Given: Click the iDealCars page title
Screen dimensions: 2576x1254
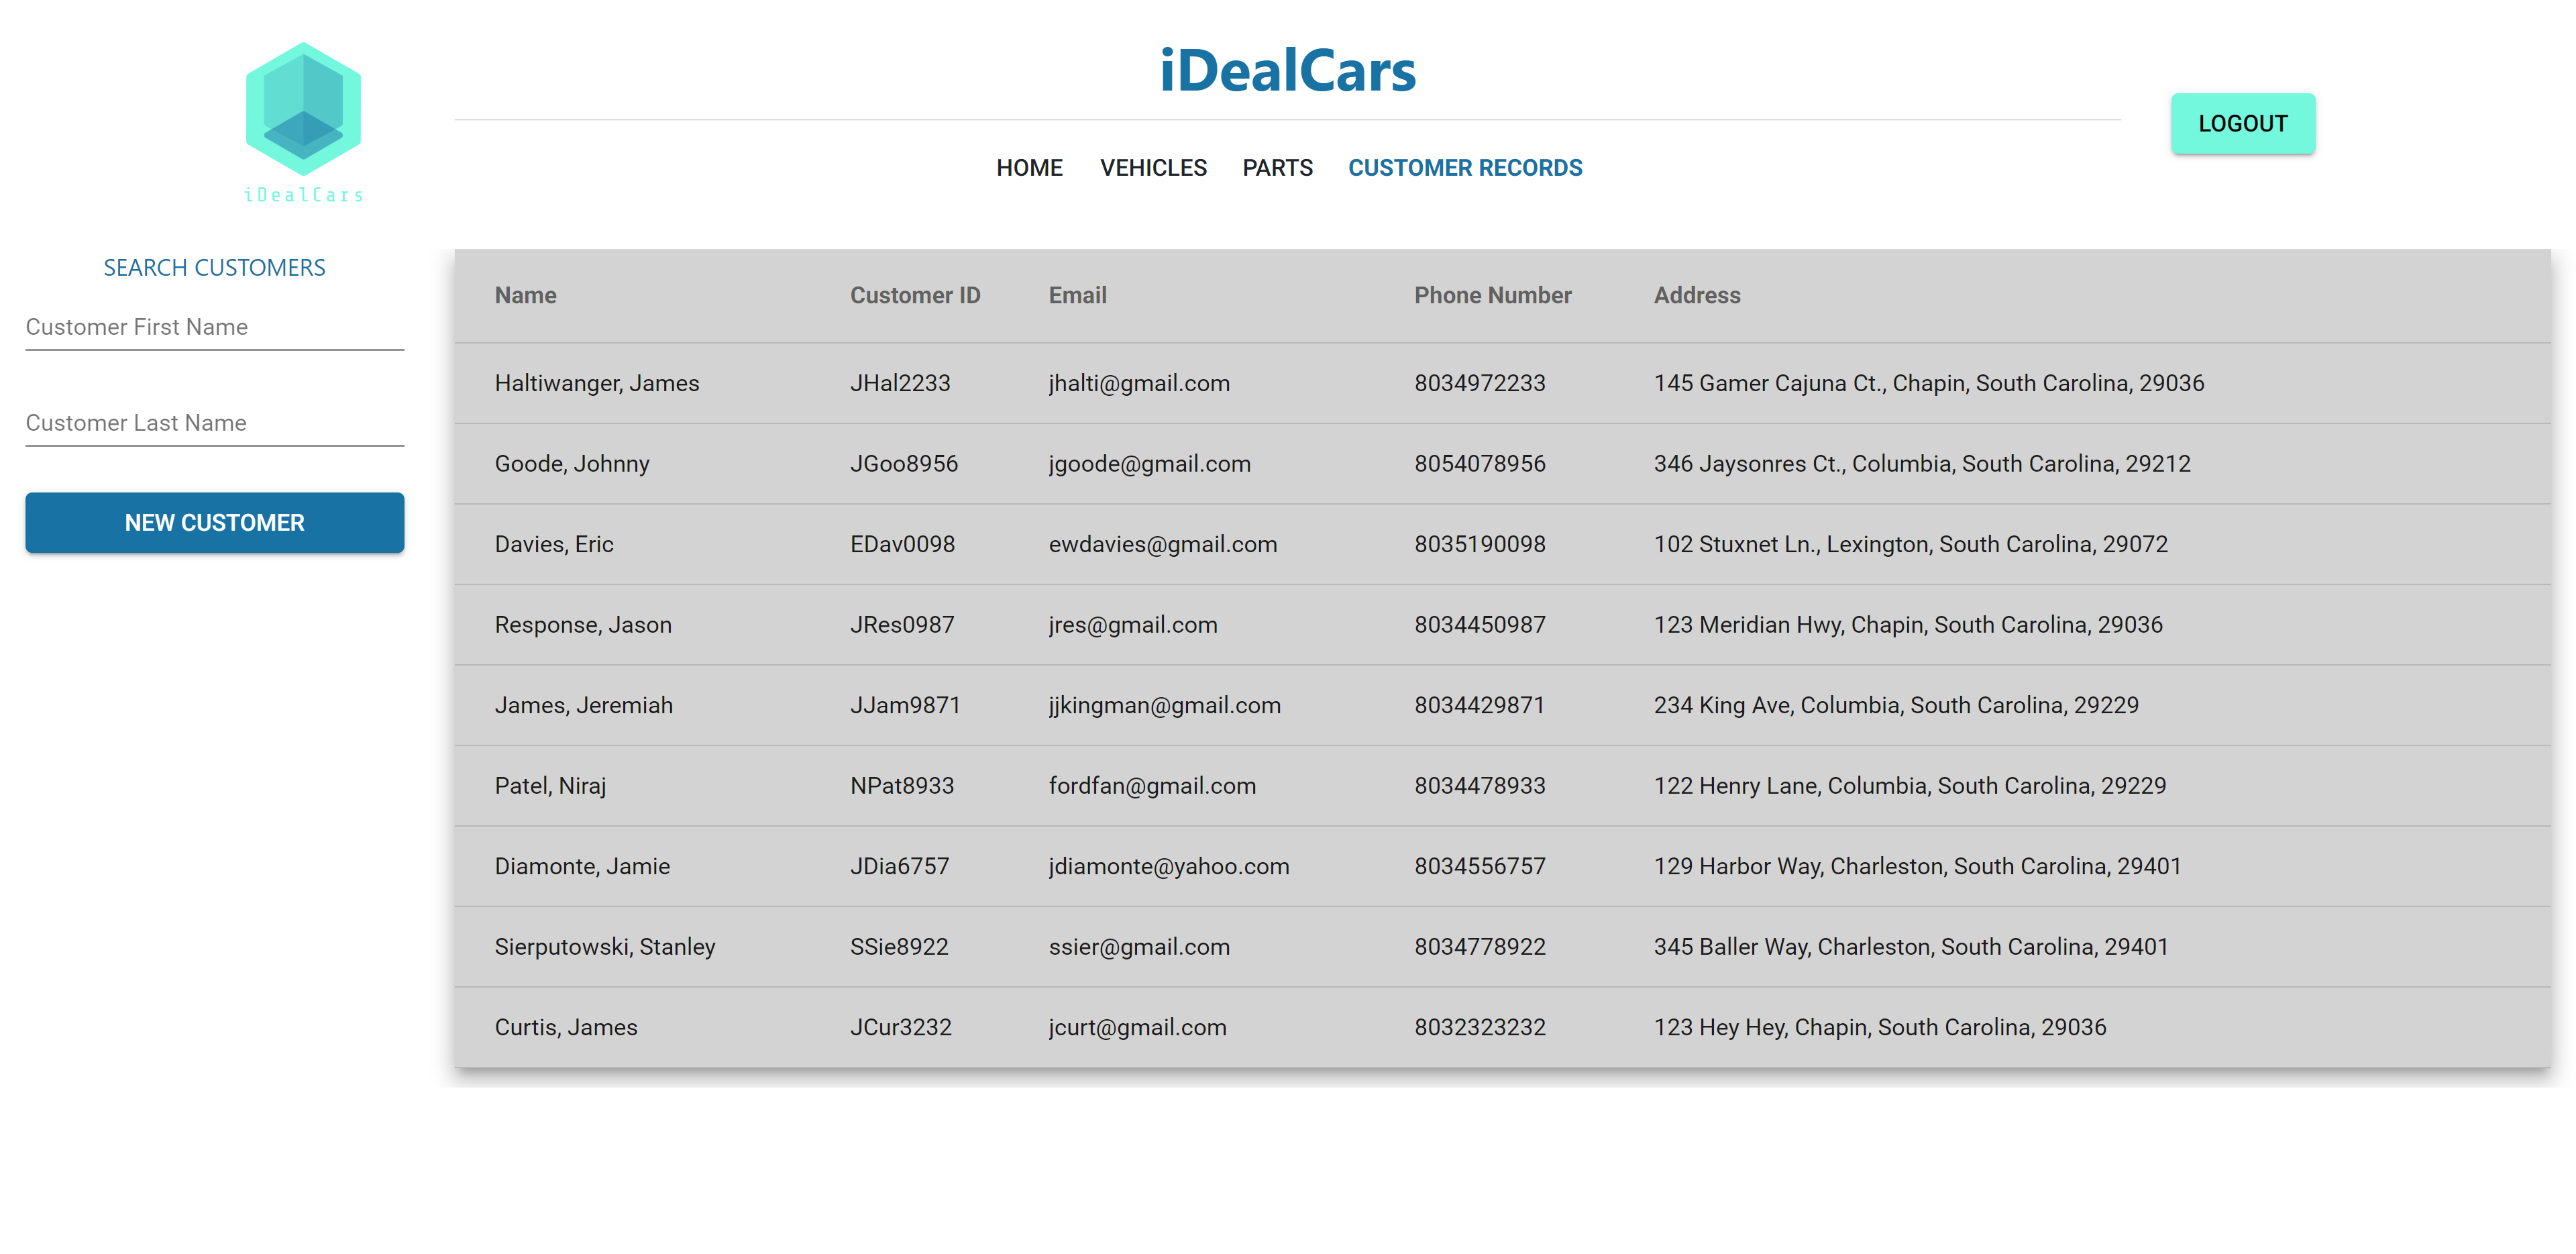Looking at the screenshot, I should pos(1287,71).
